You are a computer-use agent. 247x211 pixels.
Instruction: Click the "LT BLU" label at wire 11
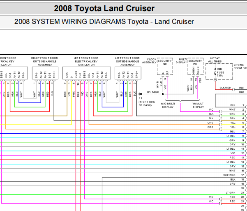coord(231,149)
